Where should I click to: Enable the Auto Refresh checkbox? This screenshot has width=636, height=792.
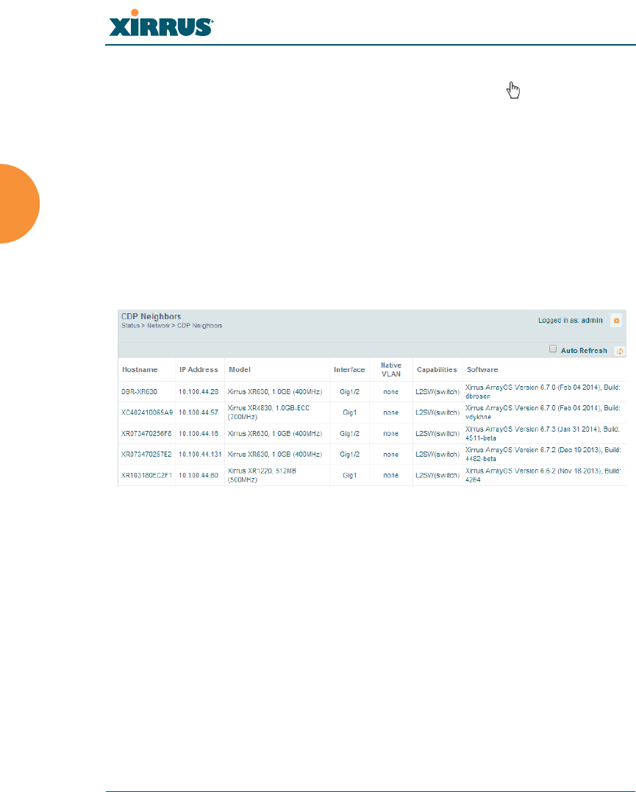553,349
